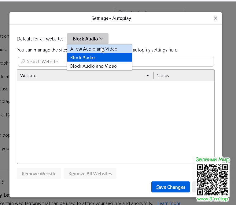The image size is (236, 205).
Task: Open the Learn more link
Action: tap(169, 203)
